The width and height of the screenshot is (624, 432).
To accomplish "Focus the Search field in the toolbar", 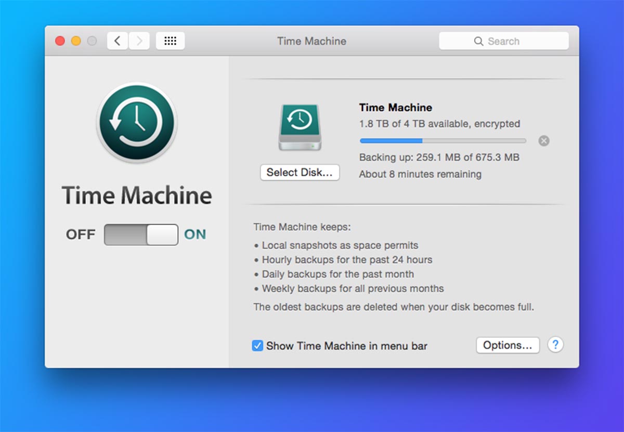I will (x=503, y=41).
